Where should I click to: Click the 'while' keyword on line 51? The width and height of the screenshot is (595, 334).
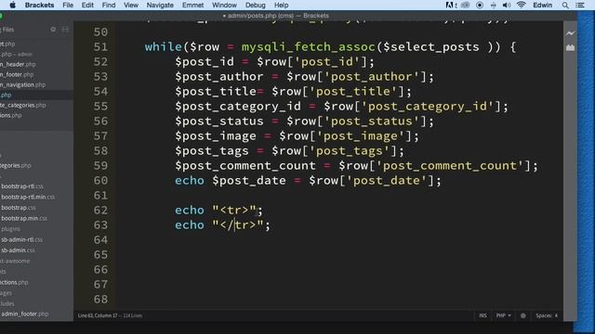point(164,47)
